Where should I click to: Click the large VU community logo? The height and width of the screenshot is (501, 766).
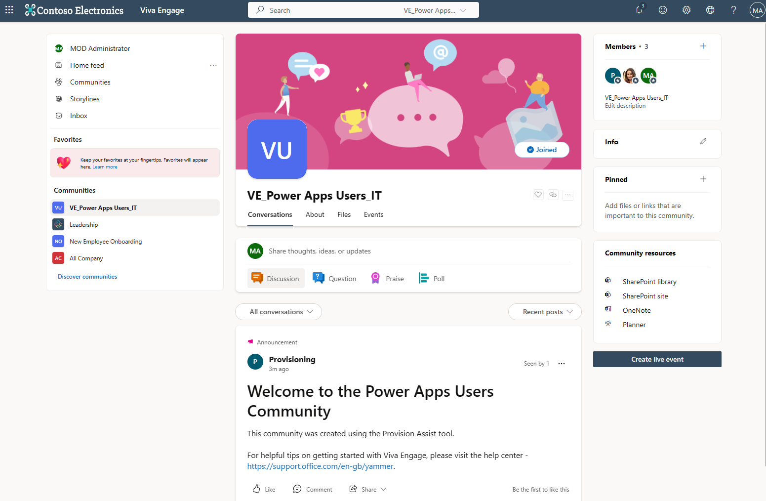(277, 149)
